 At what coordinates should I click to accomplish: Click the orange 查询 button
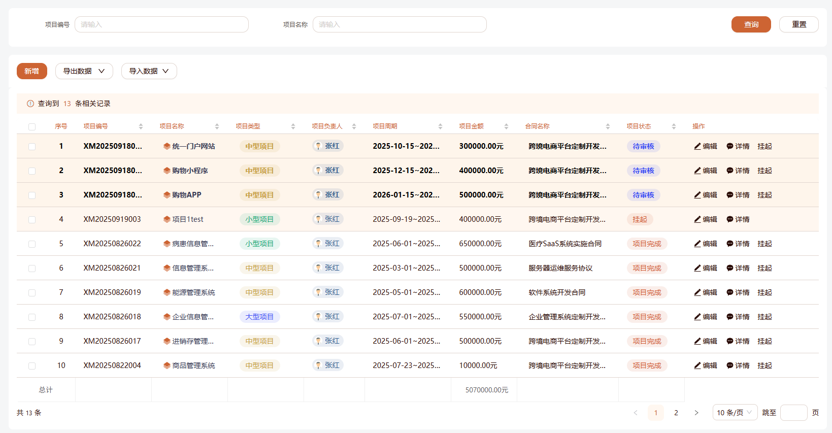[x=751, y=24]
